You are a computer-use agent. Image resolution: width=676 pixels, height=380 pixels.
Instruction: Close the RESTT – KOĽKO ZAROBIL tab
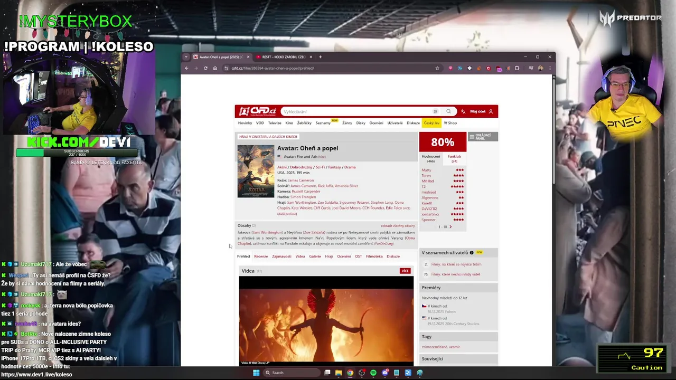pyautogui.click(x=311, y=57)
